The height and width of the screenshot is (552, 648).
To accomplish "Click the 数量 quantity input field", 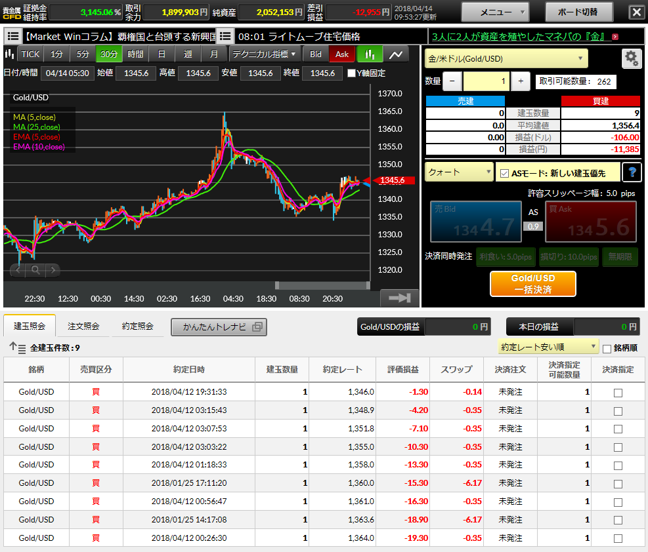I will pos(486,81).
